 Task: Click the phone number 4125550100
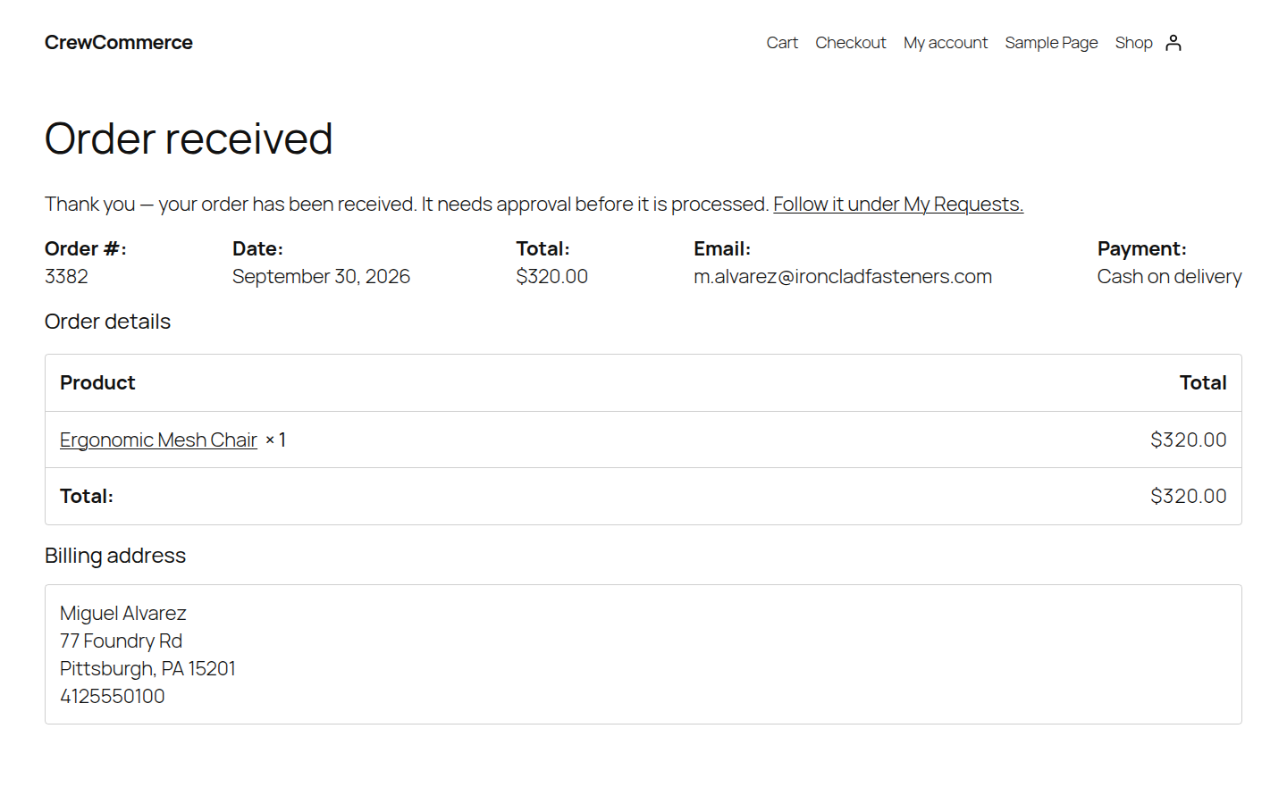113,696
